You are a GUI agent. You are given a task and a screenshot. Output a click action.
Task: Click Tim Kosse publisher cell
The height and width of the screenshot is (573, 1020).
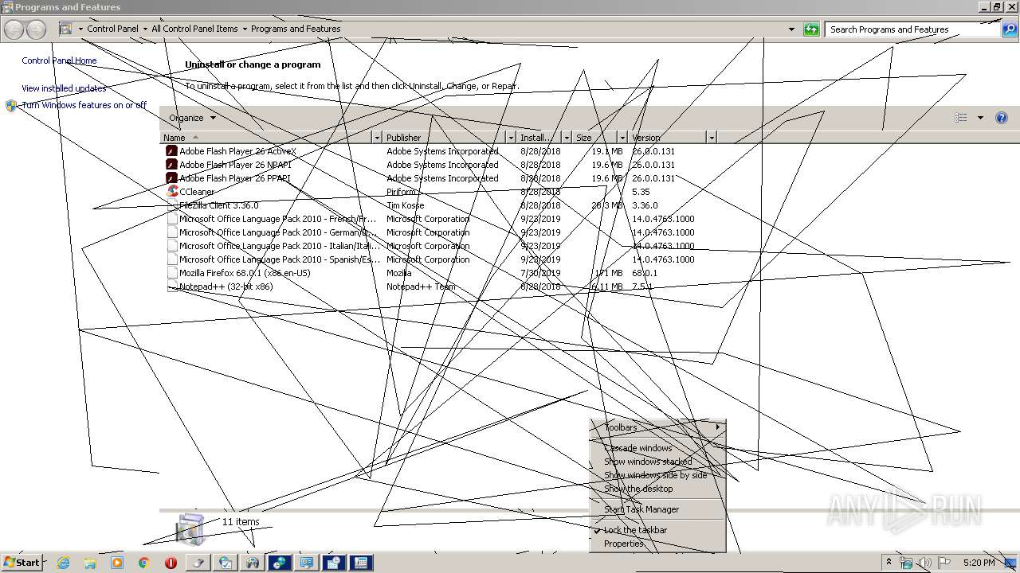tap(405, 205)
